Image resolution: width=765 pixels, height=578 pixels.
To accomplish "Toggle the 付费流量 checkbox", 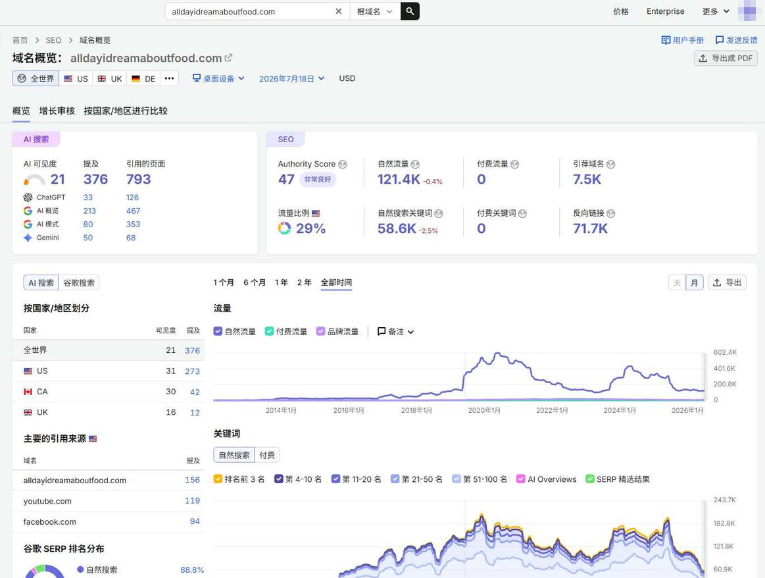I will click(x=269, y=332).
